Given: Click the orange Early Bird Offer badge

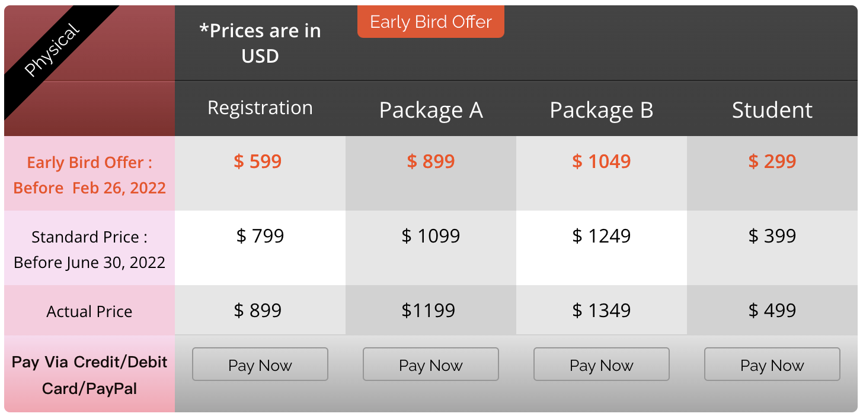Looking at the screenshot, I should click(431, 22).
